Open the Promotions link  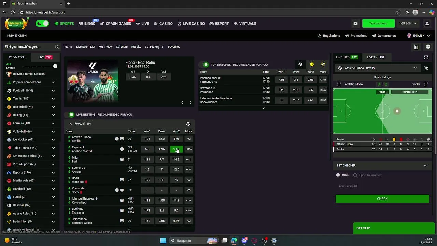[x=356, y=36]
